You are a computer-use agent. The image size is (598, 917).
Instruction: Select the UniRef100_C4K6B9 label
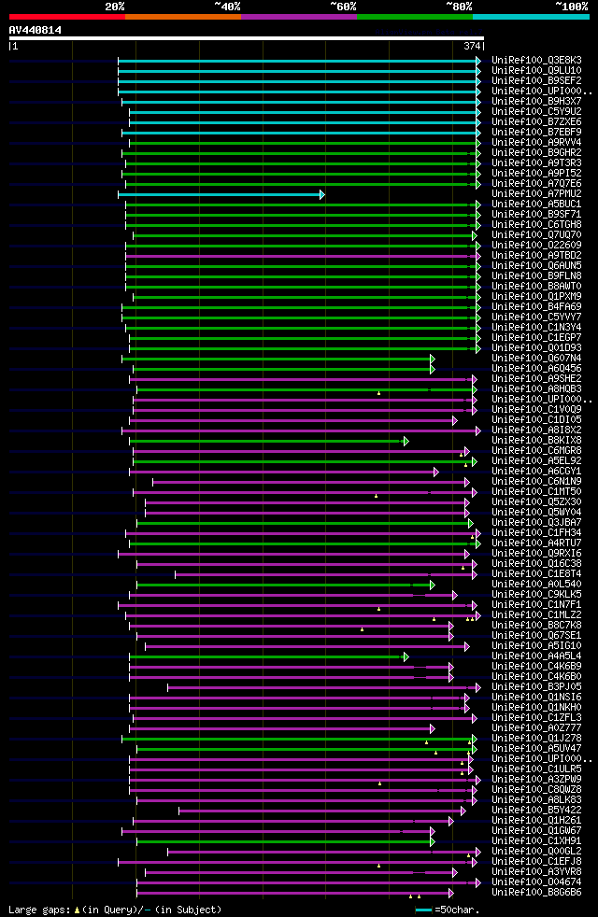coord(536,667)
